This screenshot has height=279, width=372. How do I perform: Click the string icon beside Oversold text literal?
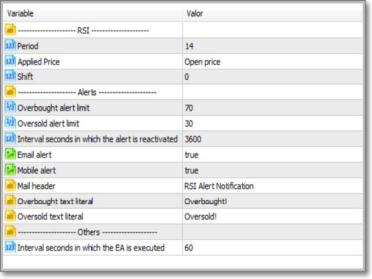pos(10,217)
